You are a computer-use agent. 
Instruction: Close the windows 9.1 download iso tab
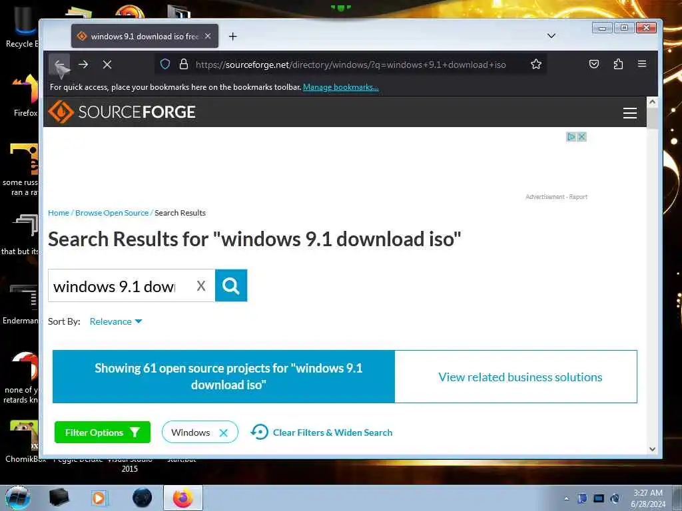pos(208,36)
